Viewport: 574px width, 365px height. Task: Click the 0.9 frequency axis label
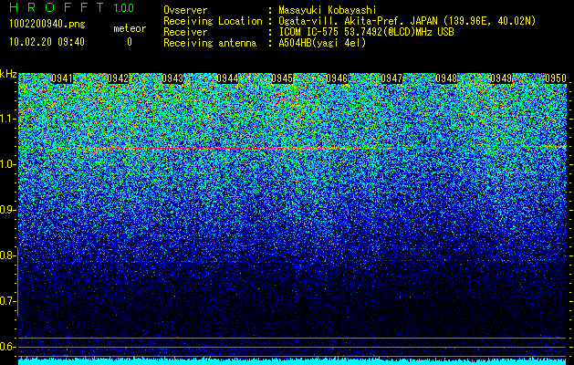(x=6, y=210)
